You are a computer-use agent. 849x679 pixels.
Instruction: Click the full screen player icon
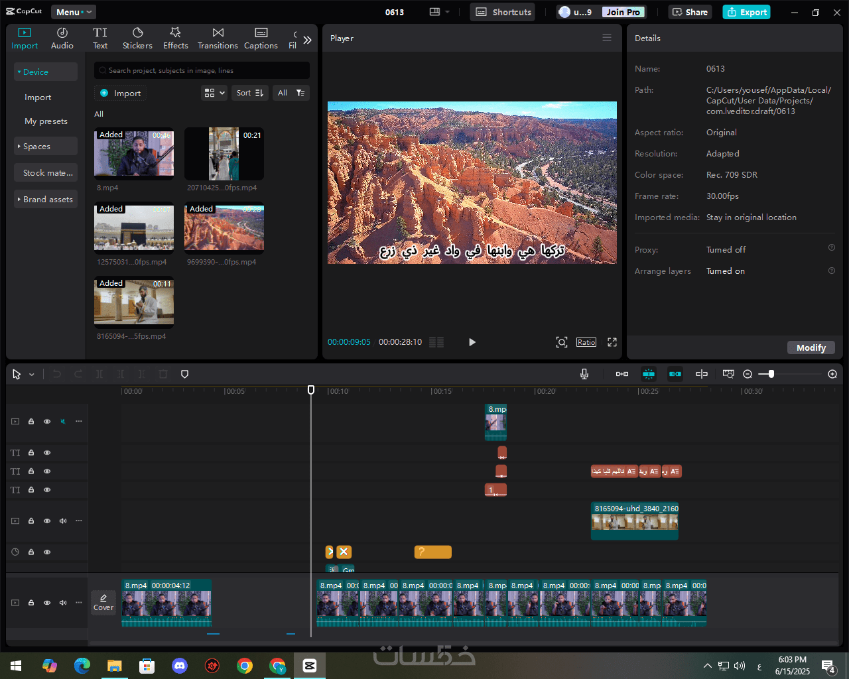pos(612,342)
